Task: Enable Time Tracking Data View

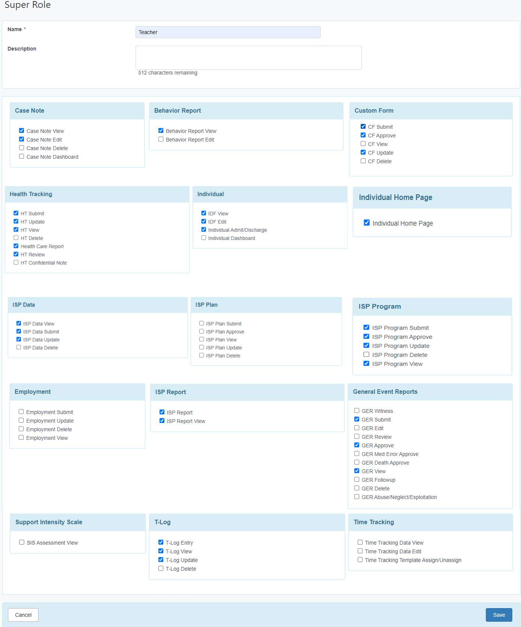Action: click(x=360, y=542)
